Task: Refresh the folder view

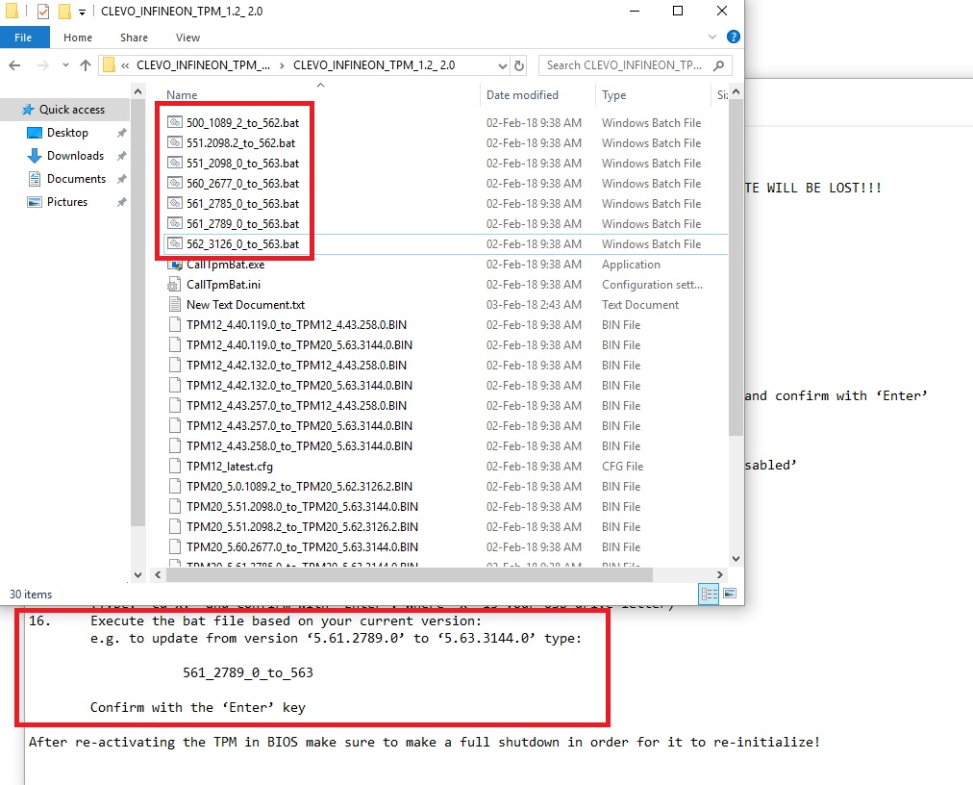Action: pyautogui.click(x=519, y=65)
